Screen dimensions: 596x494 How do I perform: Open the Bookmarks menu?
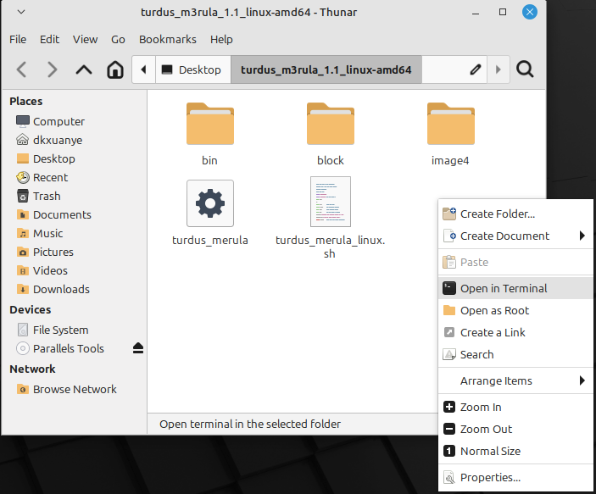pos(167,39)
